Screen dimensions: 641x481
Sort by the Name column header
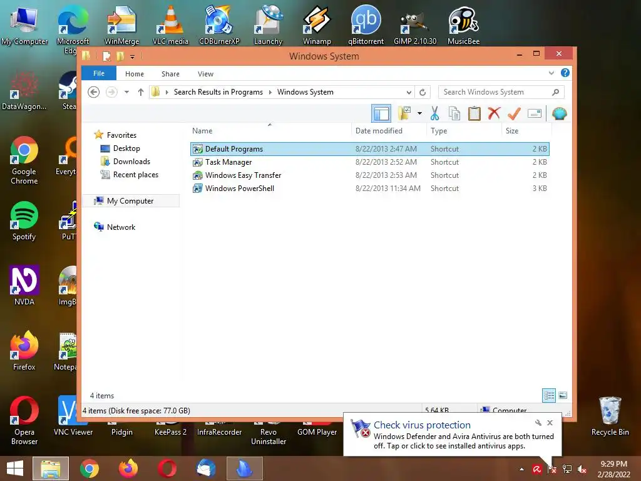tap(270, 130)
